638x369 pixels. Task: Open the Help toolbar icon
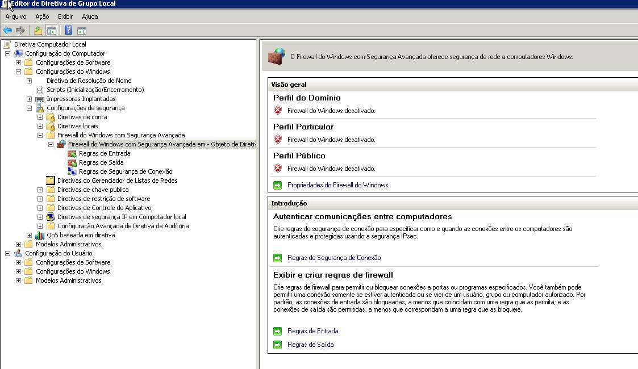point(68,31)
